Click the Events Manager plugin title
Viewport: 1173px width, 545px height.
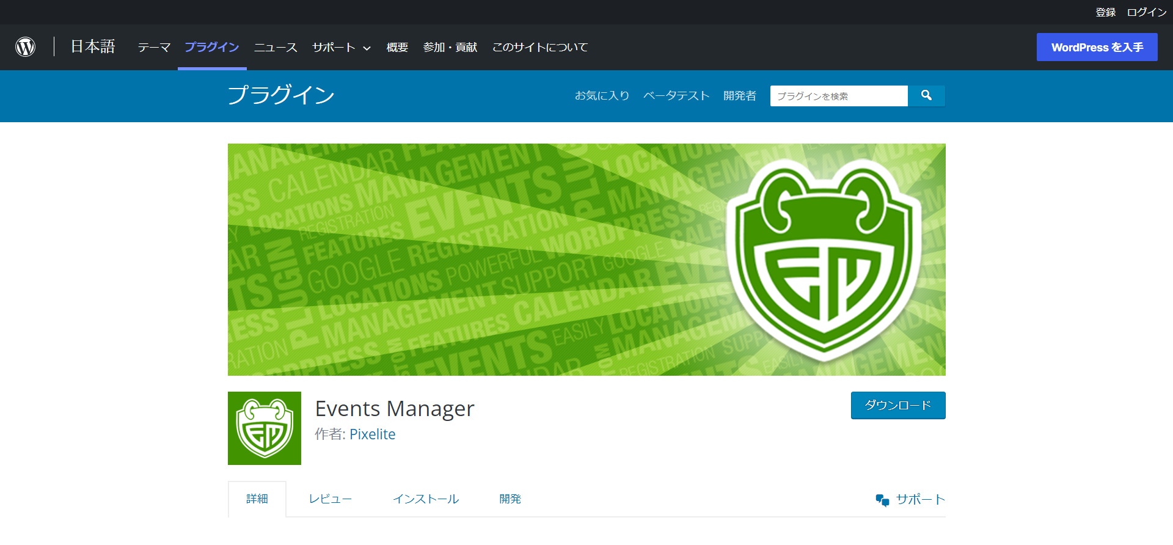[x=395, y=408]
